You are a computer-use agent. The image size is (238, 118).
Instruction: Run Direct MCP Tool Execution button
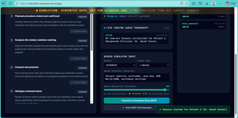point(137,108)
